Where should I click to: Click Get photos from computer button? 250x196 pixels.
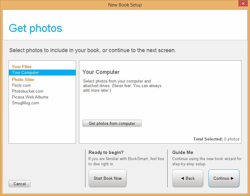click(112, 124)
